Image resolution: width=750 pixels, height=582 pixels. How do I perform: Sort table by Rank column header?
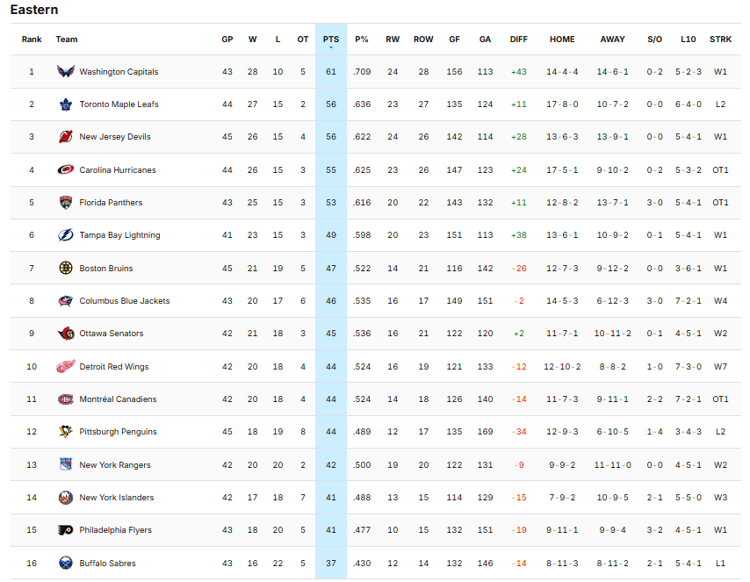(32, 40)
